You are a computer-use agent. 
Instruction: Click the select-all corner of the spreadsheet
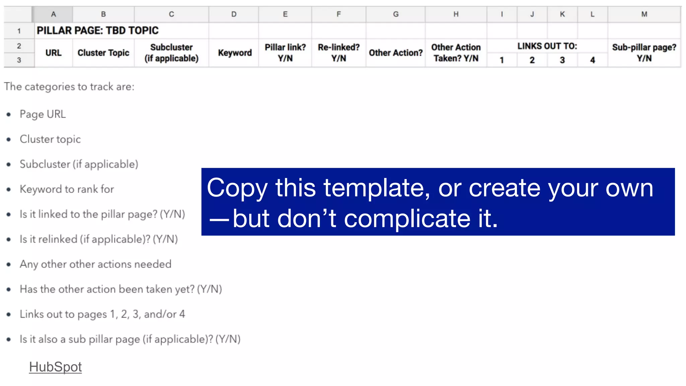[x=19, y=14]
